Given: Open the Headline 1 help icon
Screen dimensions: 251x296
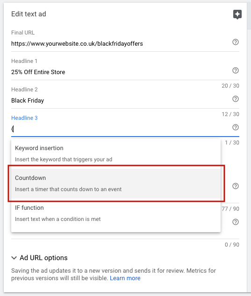Looking at the screenshot, I should [x=235, y=70].
